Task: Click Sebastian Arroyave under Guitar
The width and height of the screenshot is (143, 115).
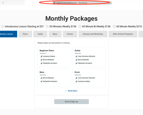Action: 84,63
